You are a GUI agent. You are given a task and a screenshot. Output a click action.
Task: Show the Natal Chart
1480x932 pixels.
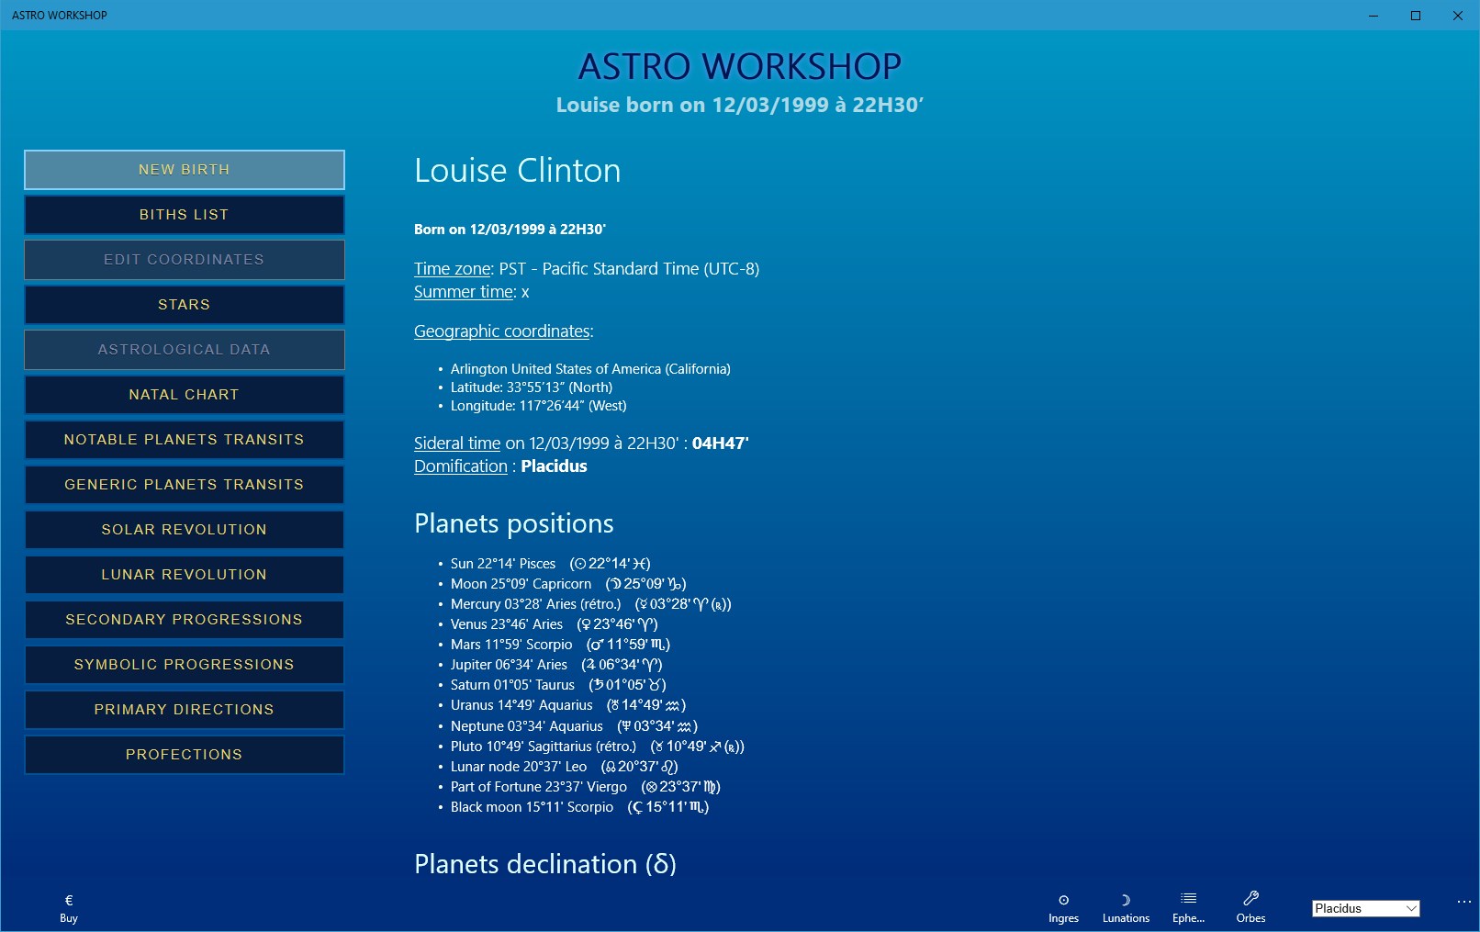(x=185, y=395)
